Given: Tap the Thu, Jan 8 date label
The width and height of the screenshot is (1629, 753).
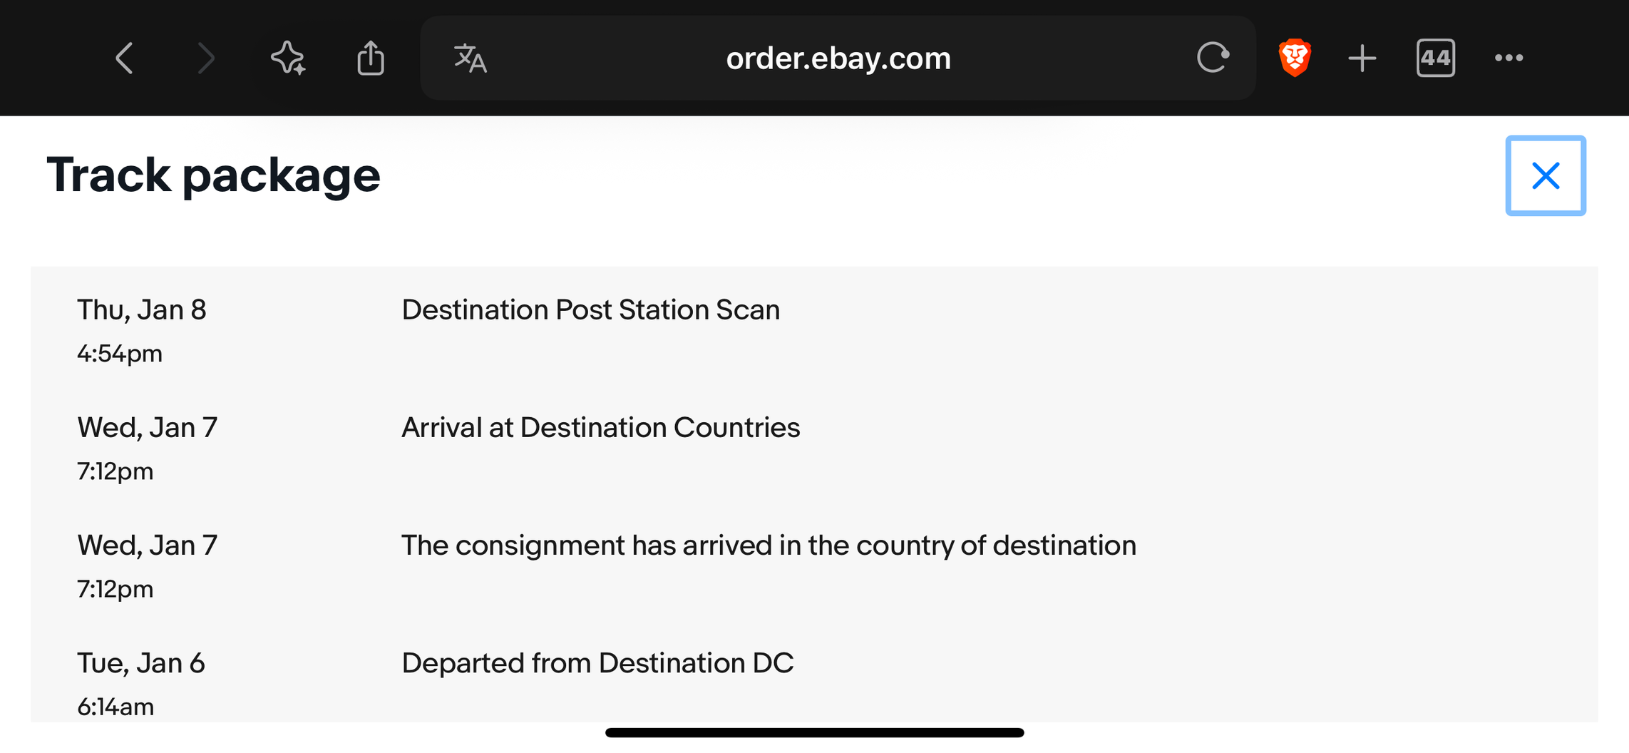Looking at the screenshot, I should (x=141, y=310).
